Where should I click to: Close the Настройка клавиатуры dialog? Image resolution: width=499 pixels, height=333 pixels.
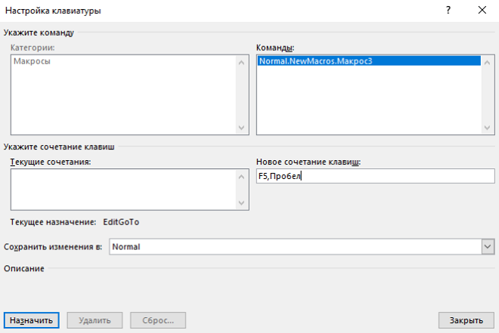pos(482,10)
